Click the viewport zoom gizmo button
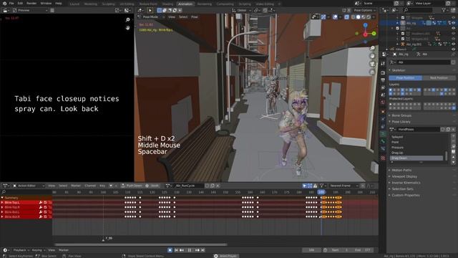 [x=372, y=48]
